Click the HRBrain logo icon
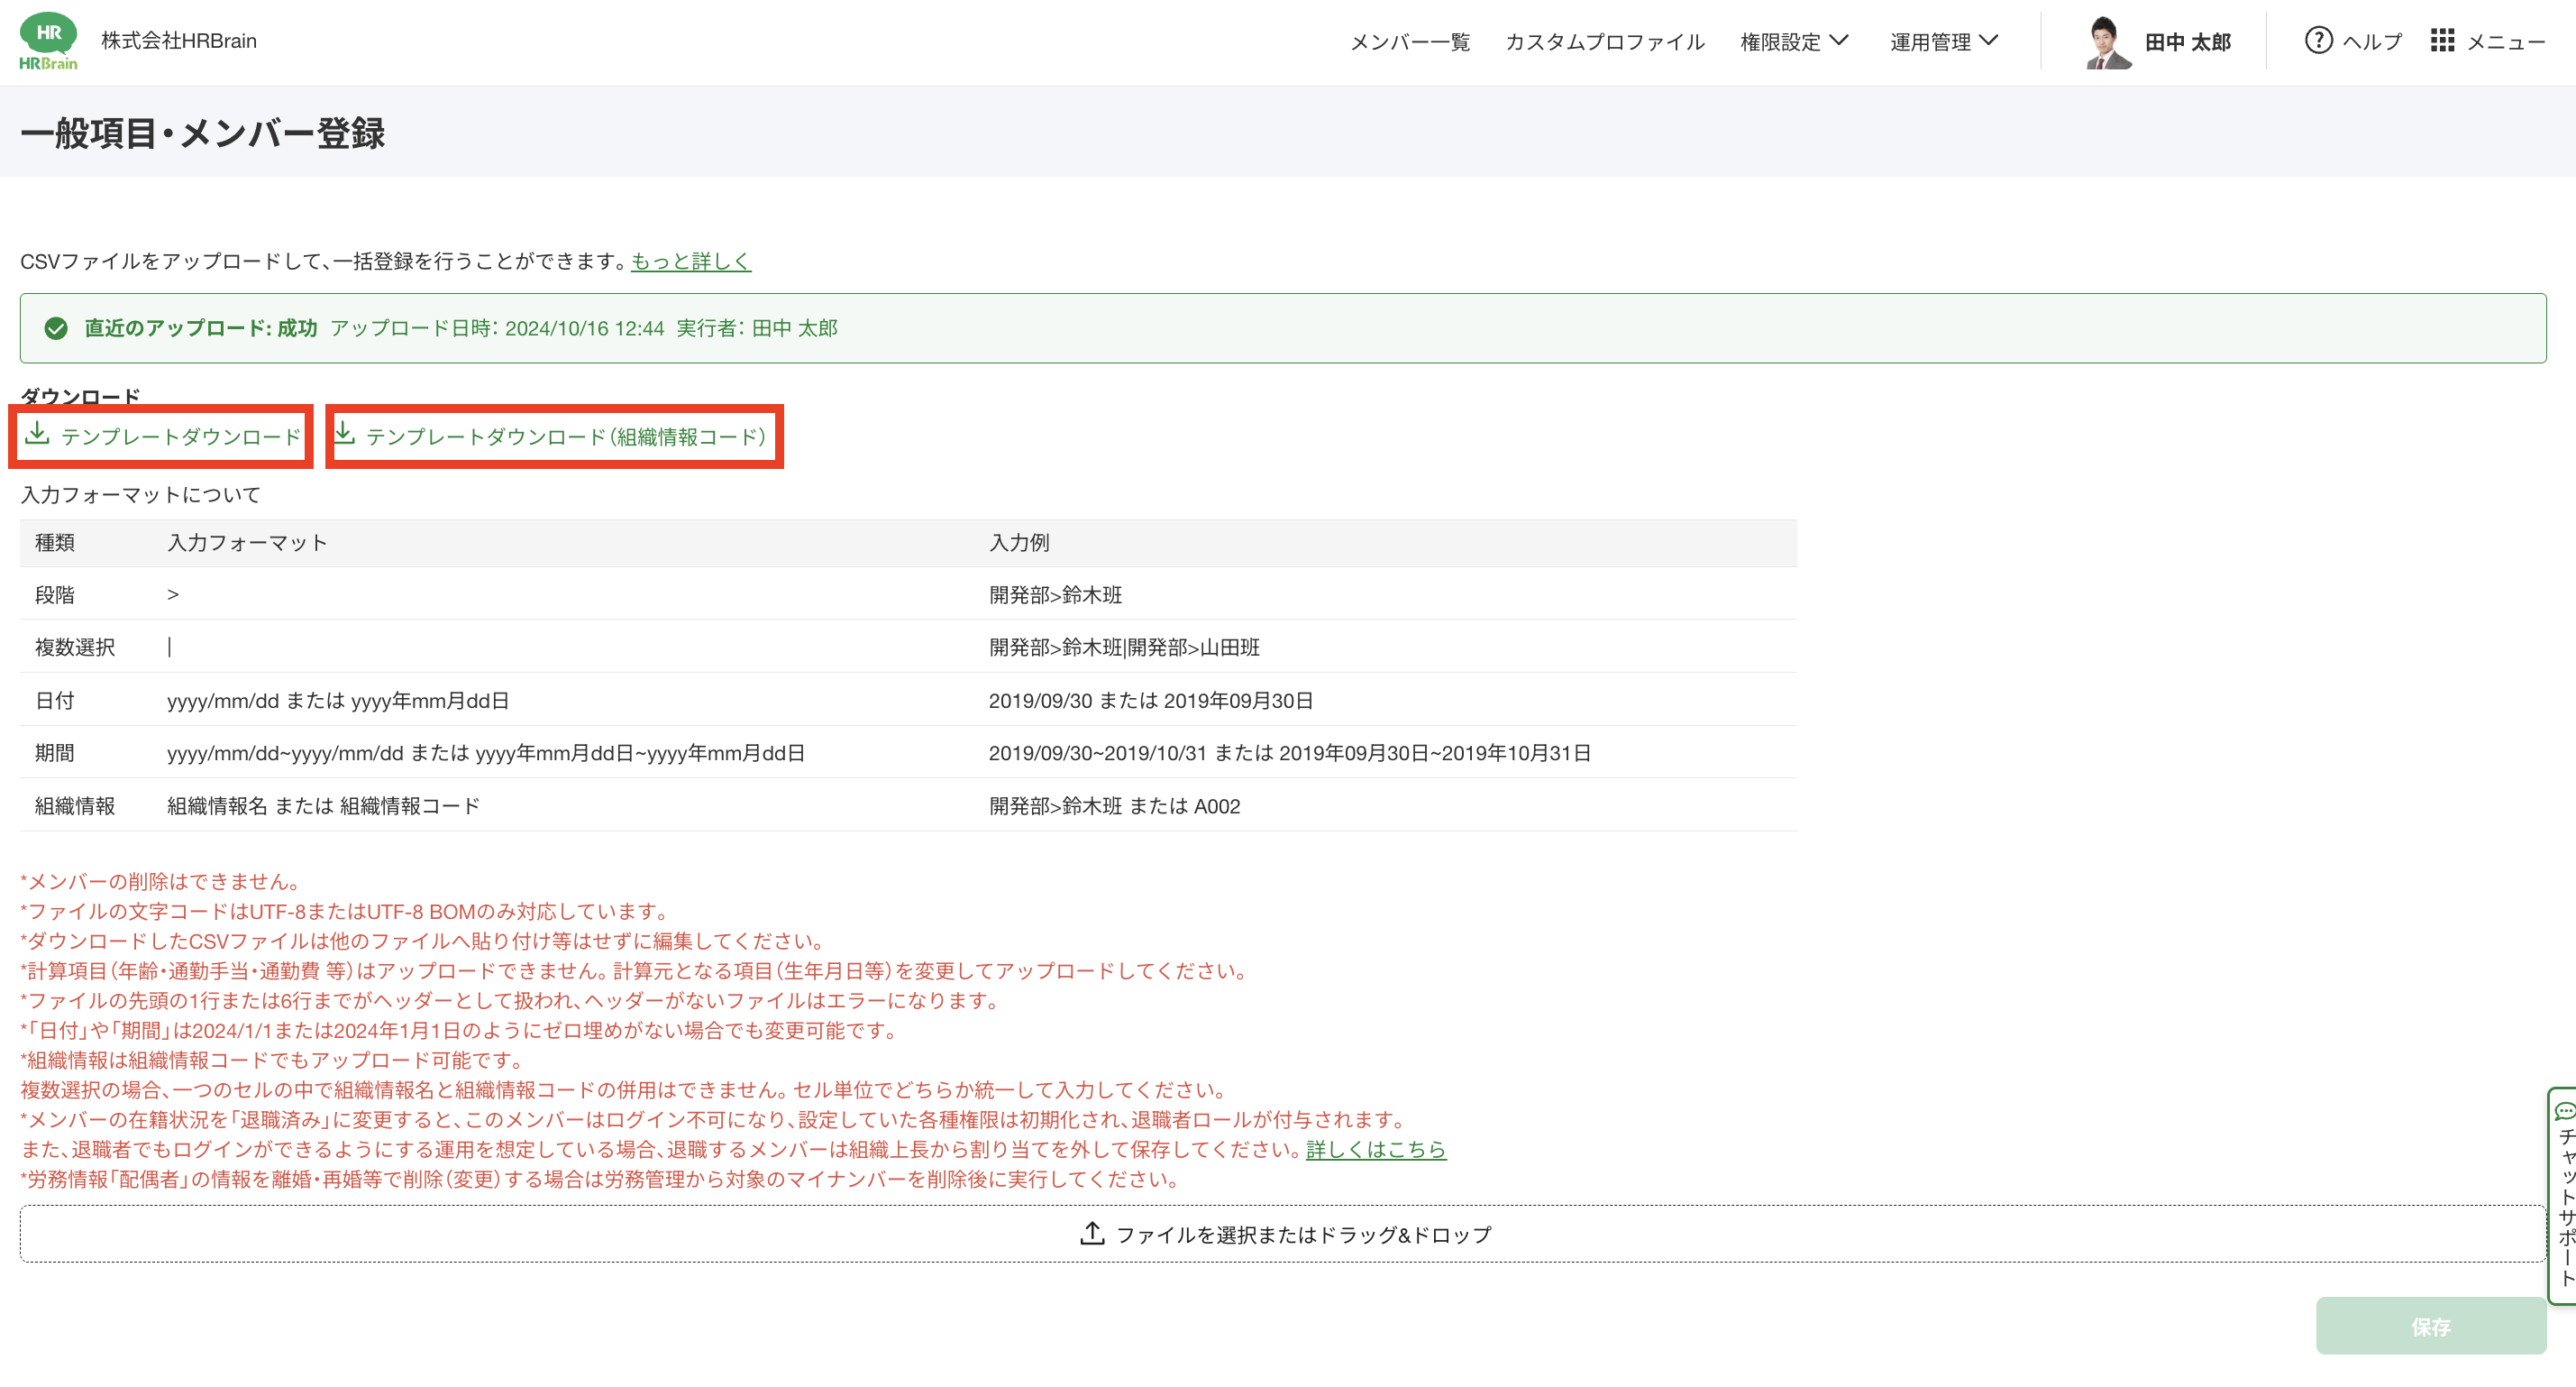 point(48,41)
